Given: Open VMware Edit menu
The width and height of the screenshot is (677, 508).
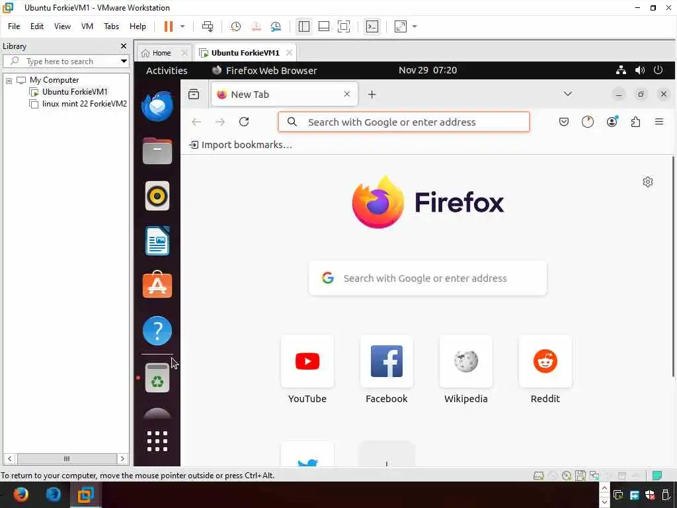Looking at the screenshot, I should point(37,26).
